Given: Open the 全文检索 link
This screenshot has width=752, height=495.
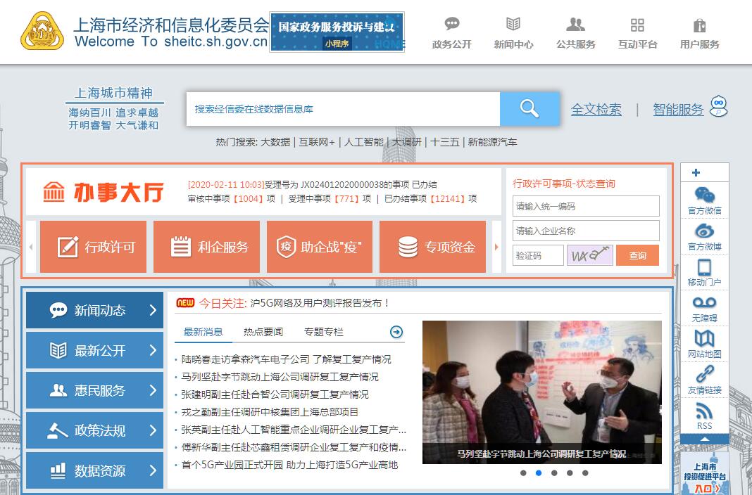Looking at the screenshot, I should click(x=596, y=110).
